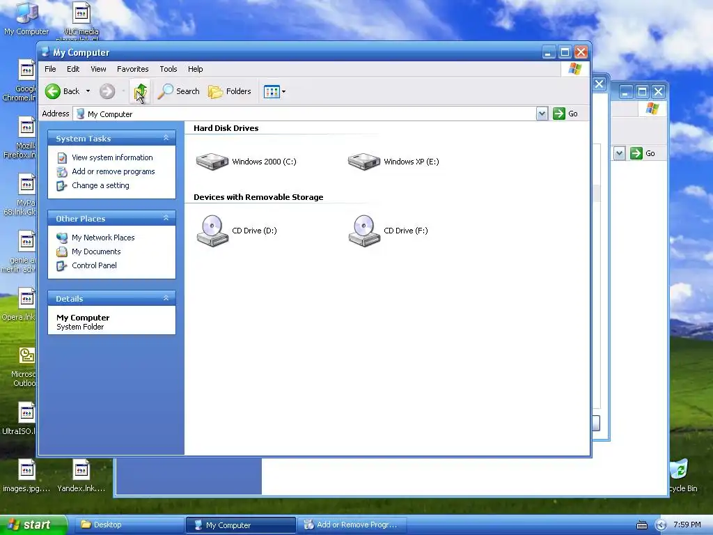
Task: Open the Views dropdown arrow
Action: 284,91
